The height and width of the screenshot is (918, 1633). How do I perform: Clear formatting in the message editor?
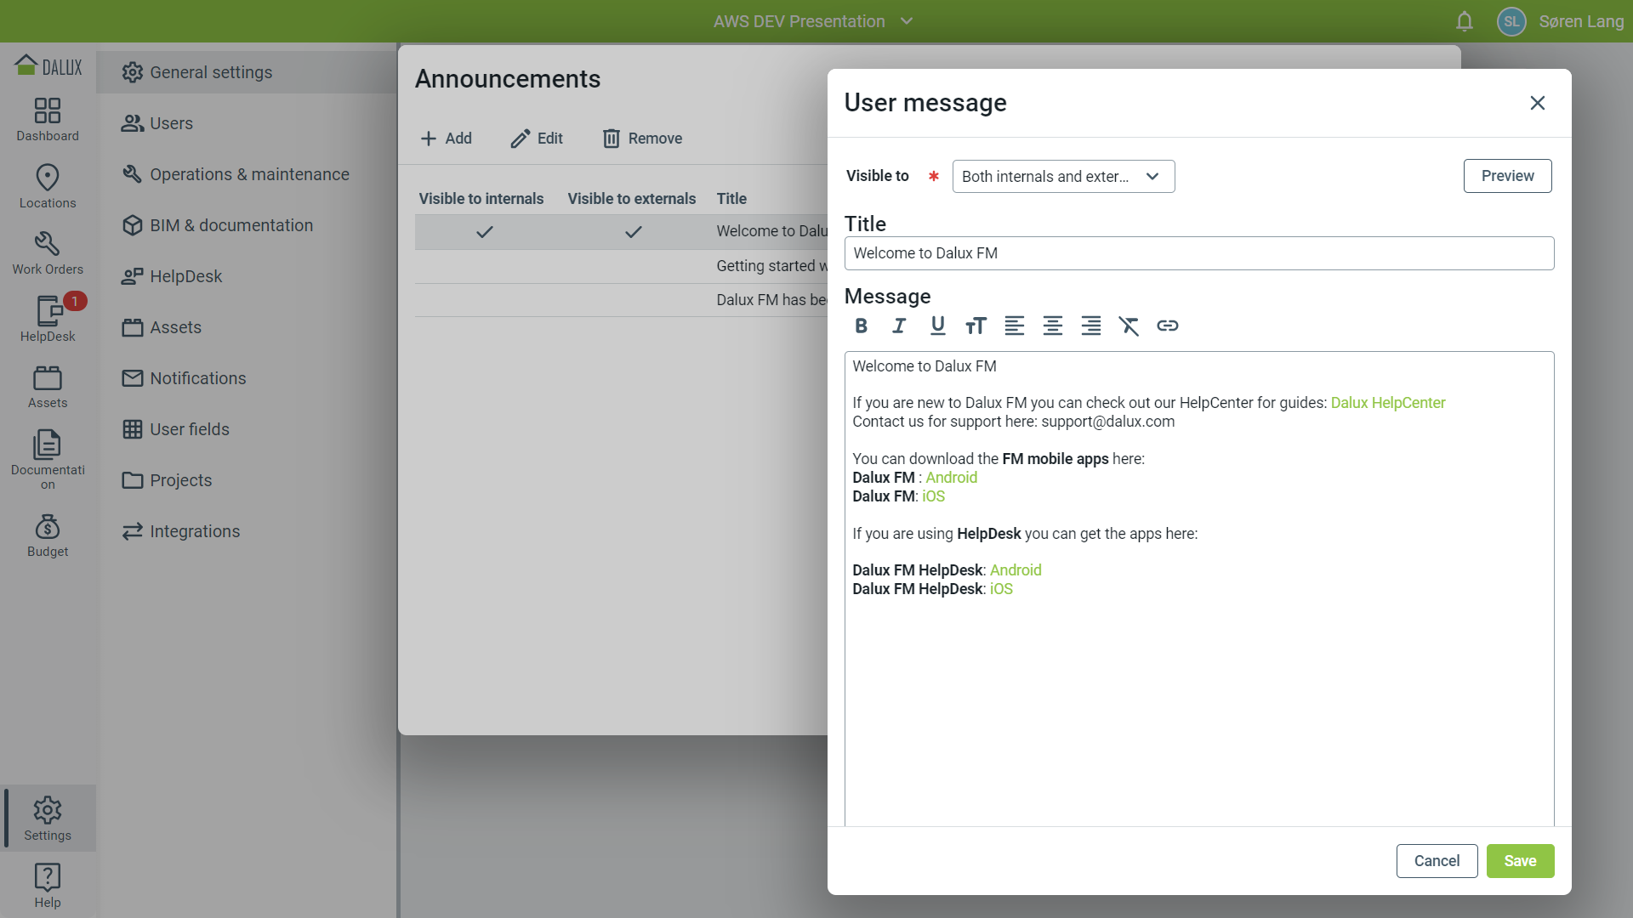pos(1129,326)
